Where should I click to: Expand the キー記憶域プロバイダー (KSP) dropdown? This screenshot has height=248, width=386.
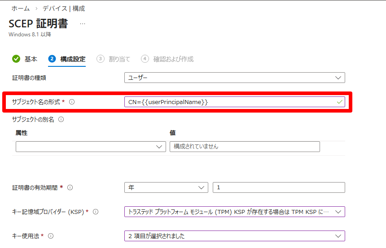coord(234,212)
